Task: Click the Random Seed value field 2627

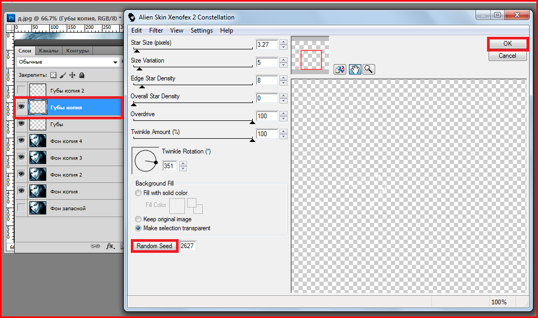Action: click(x=188, y=246)
